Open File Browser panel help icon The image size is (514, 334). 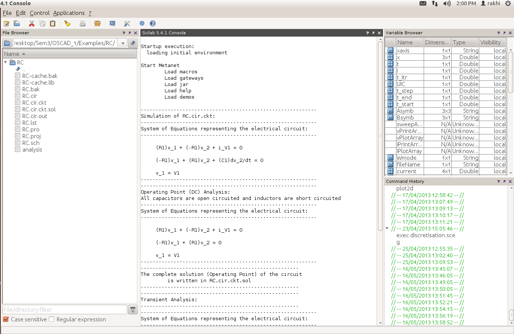[x=124, y=33]
